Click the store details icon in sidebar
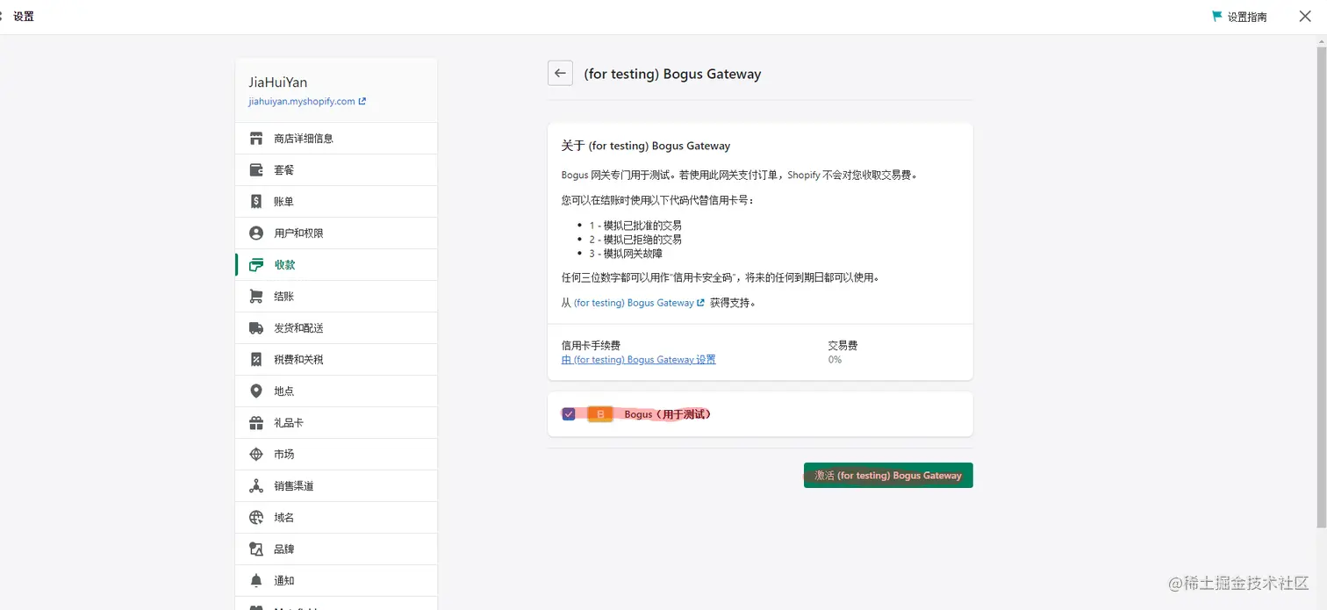Image resolution: width=1327 pixels, height=610 pixels. pyautogui.click(x=256, y=139)
